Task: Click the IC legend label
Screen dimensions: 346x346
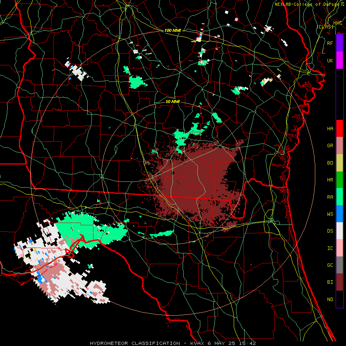Action: tap(330, 248)
